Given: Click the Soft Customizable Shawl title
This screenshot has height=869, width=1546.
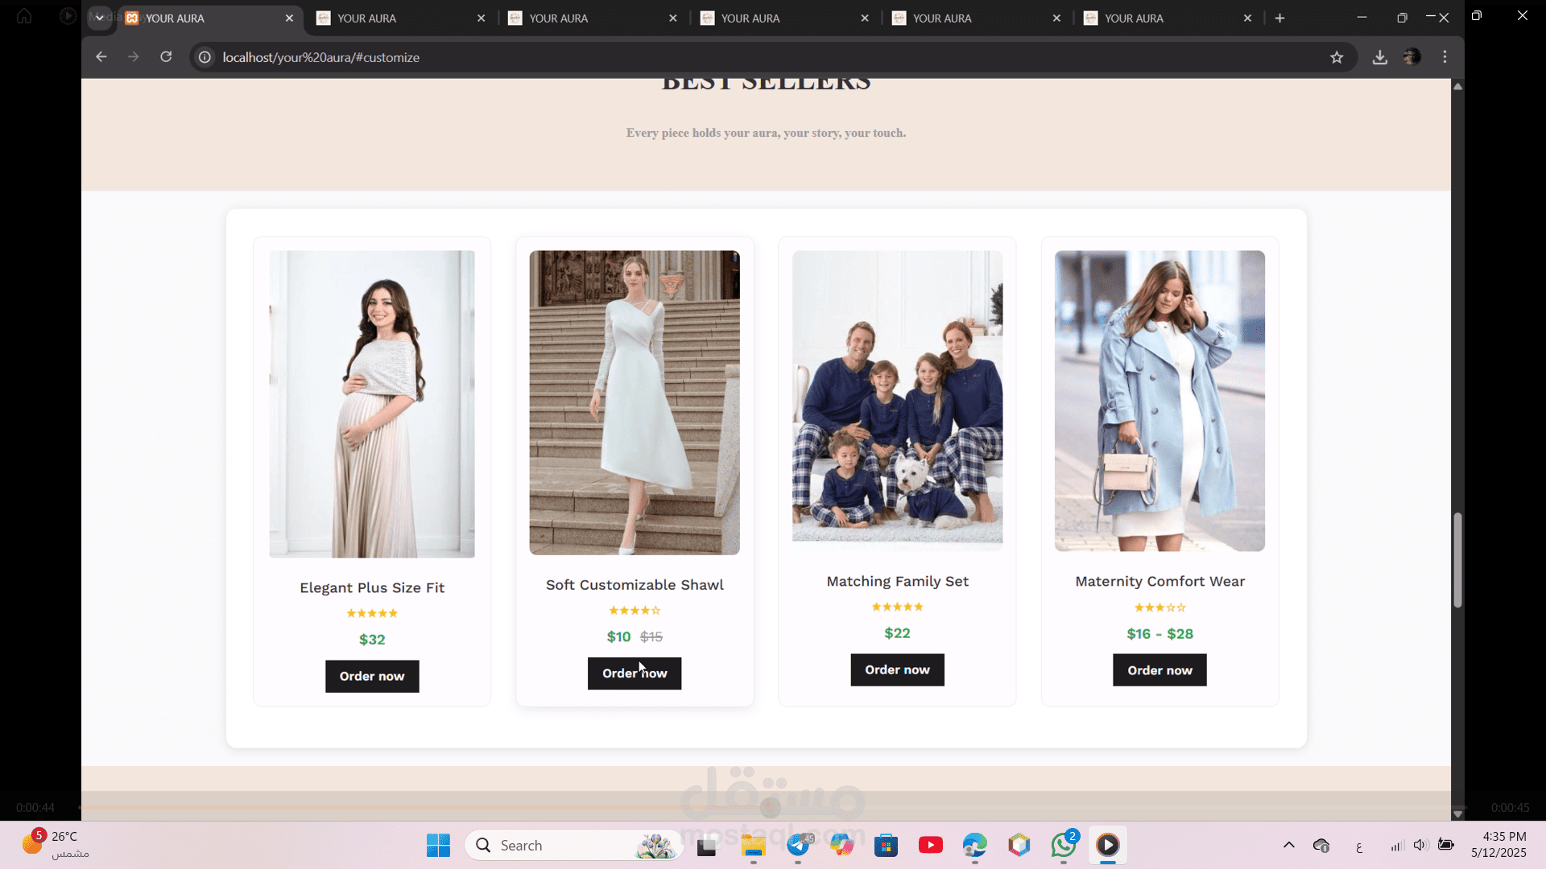Looking at the screenshot, I should click(635, 585).
